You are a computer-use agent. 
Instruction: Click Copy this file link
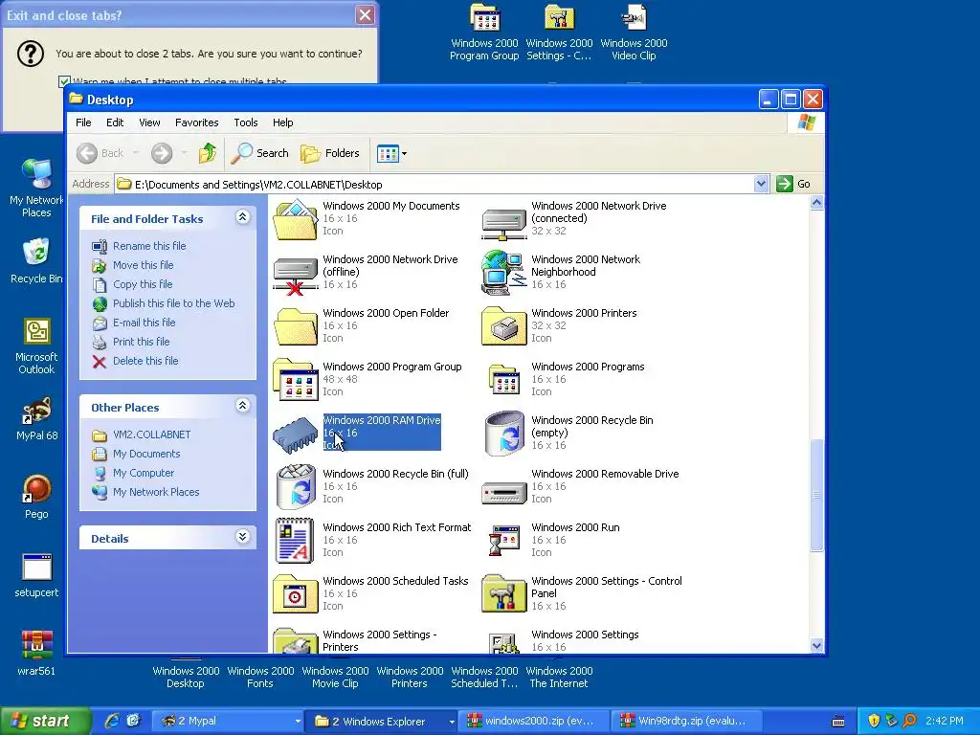coord(143,283)
